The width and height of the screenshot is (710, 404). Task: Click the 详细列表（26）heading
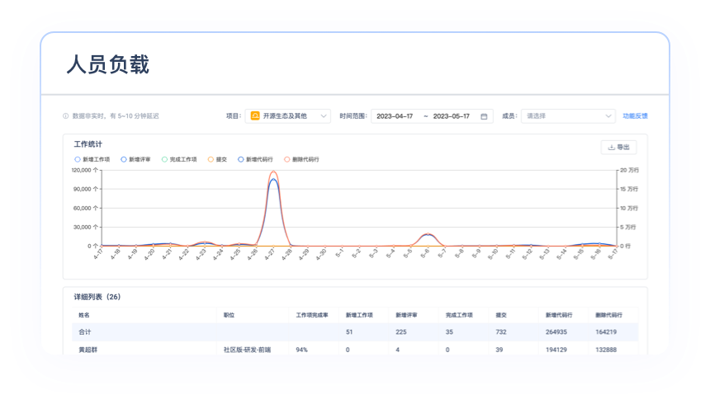97,298
